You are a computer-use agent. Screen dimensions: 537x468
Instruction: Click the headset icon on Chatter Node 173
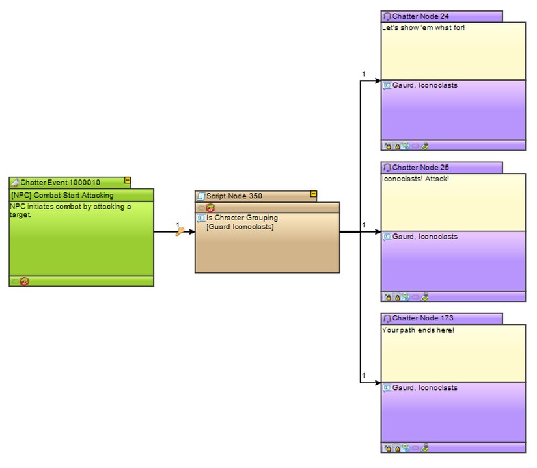(x=387, y=318)
